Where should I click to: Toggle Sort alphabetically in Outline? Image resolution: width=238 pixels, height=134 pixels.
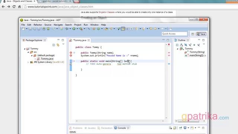[x=181, y=45]
